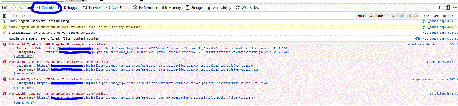Open yui_combo.php link on yellow warning row
The height and width of the screenshot is (106, 458).
[x=440, y=27]
